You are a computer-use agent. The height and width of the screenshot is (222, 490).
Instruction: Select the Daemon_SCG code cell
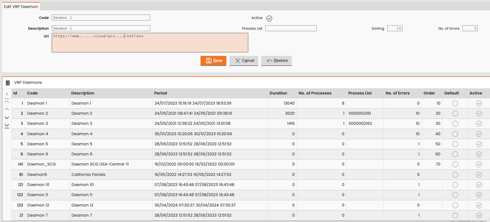point(42,164)
